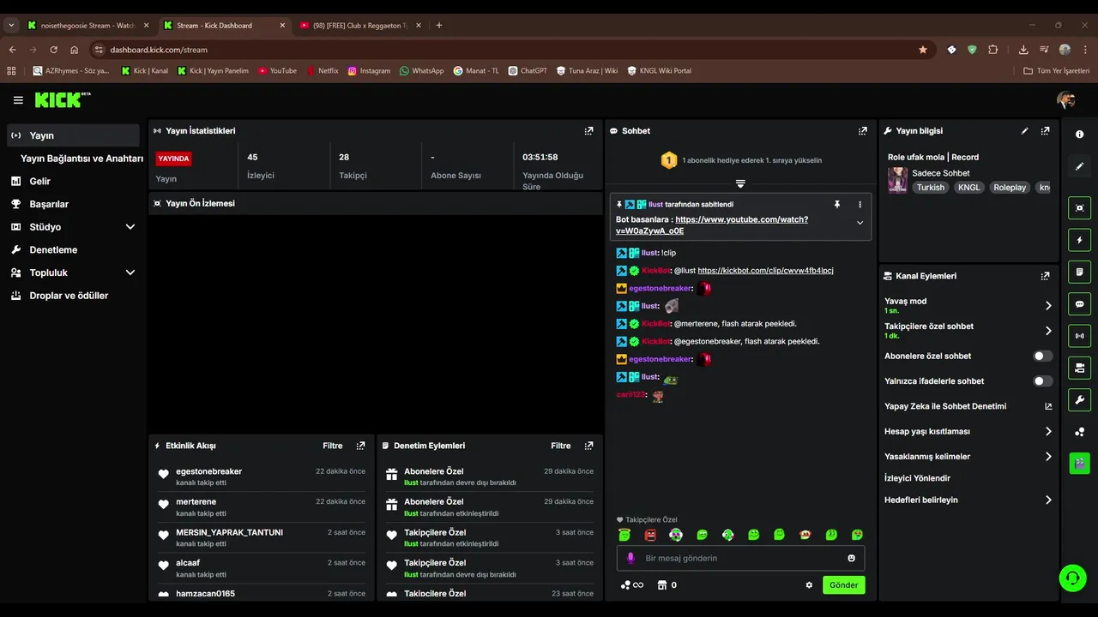
Task: Open Filtre in Etkinlik Akışı panel
Action: tap(332, 446)
